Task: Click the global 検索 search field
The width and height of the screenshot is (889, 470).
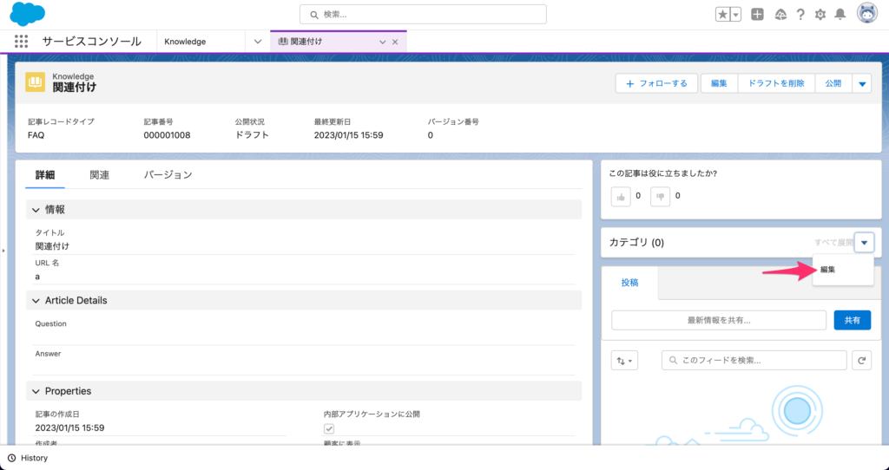Action: tap(423, 15)
